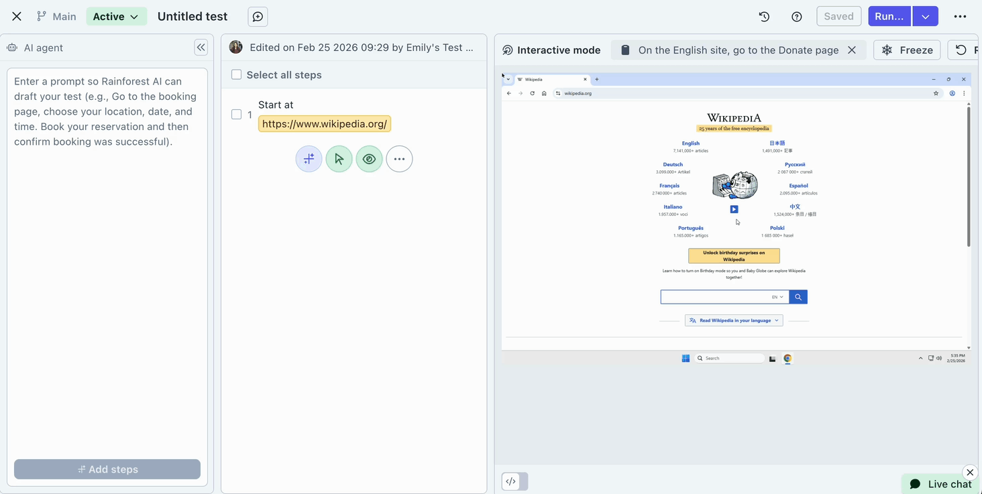Viewport: 982px width, 494px height.
Task: Open the add comment icon beside the title
Action: 258,17
